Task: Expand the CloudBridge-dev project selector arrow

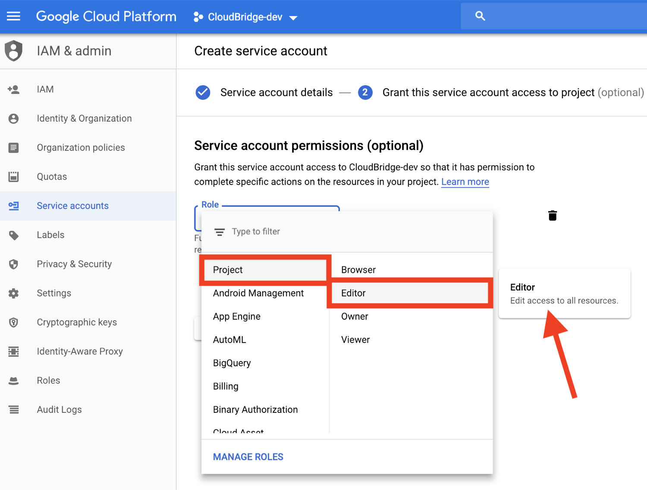Action: (293, 18)
